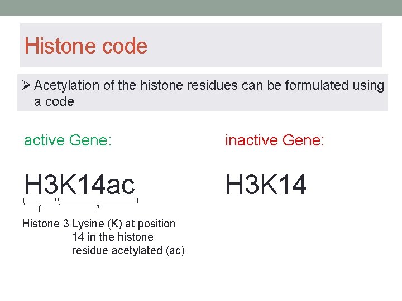Click the 'a code' continuation line
This screenshot has height=301, width=402.
(54, 101)
